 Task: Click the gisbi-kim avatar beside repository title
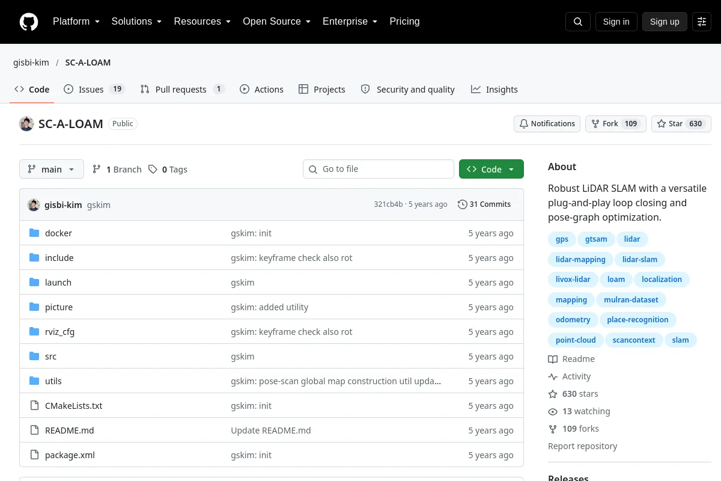pyautogui.click(x=26, y=124)
